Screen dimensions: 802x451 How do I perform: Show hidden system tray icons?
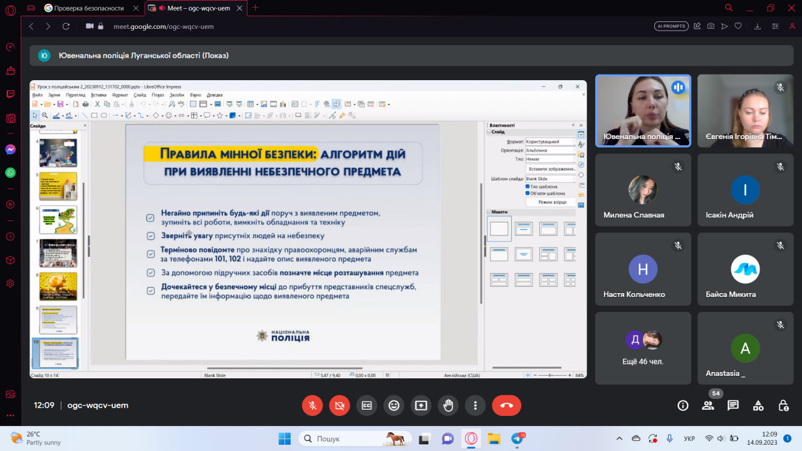click(x=620, y=438)
